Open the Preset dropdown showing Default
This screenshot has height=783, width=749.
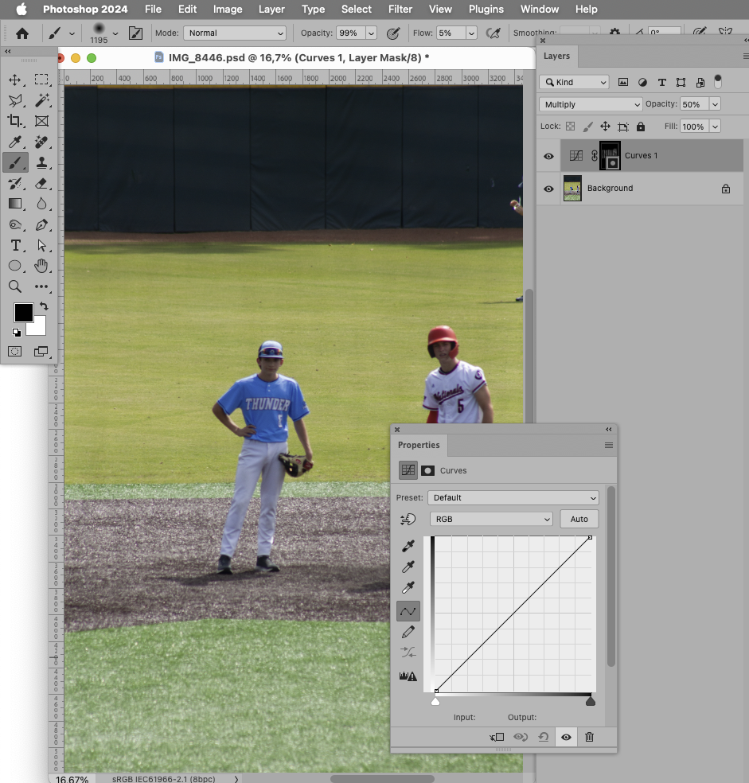pos(513,497)
